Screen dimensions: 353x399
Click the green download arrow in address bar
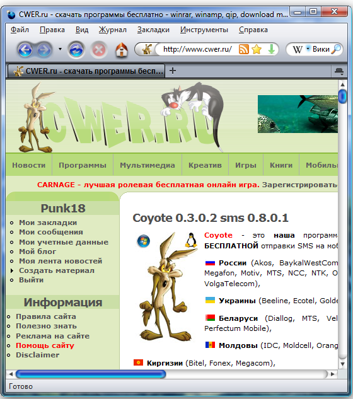point(272,49)
